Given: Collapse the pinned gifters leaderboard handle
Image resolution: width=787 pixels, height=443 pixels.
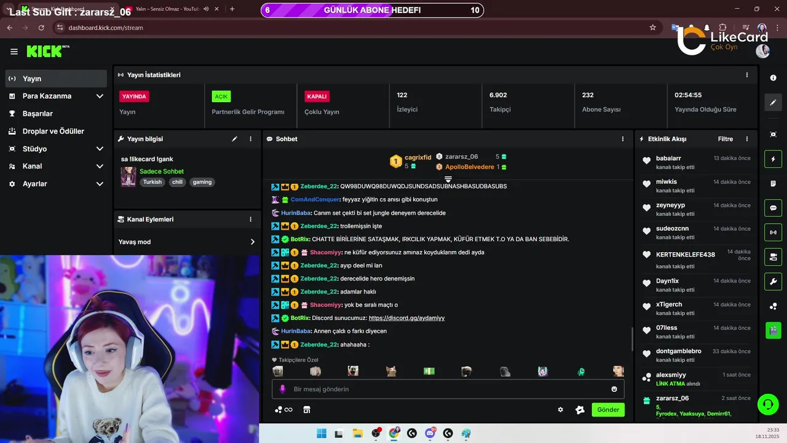Looking at the screenshot, I should (448, 179).
